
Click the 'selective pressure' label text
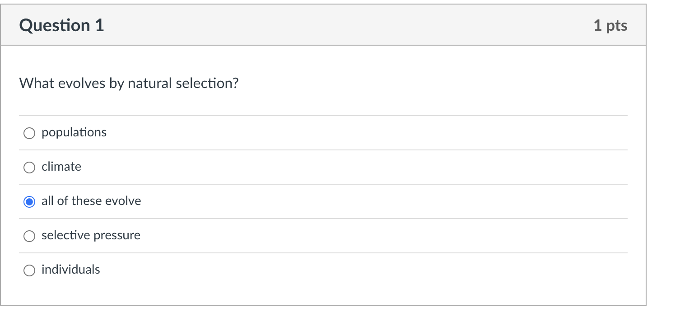click(x=91, y=235)
